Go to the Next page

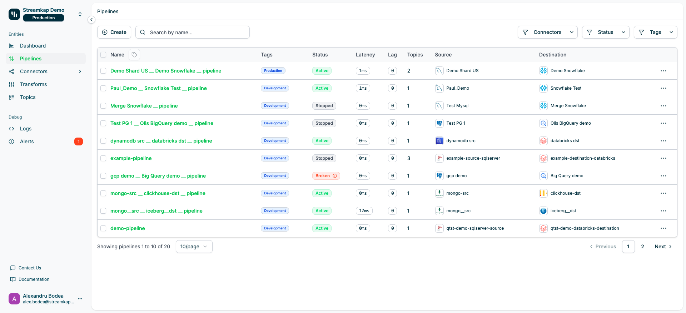(663, 247)
